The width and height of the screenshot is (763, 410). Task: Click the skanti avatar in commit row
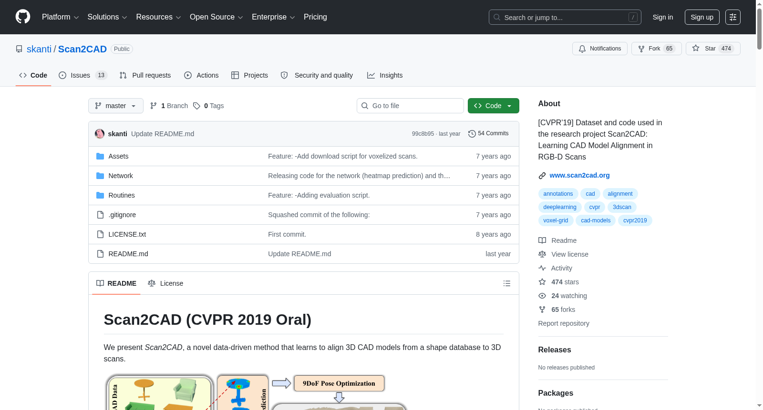[100, 134]
